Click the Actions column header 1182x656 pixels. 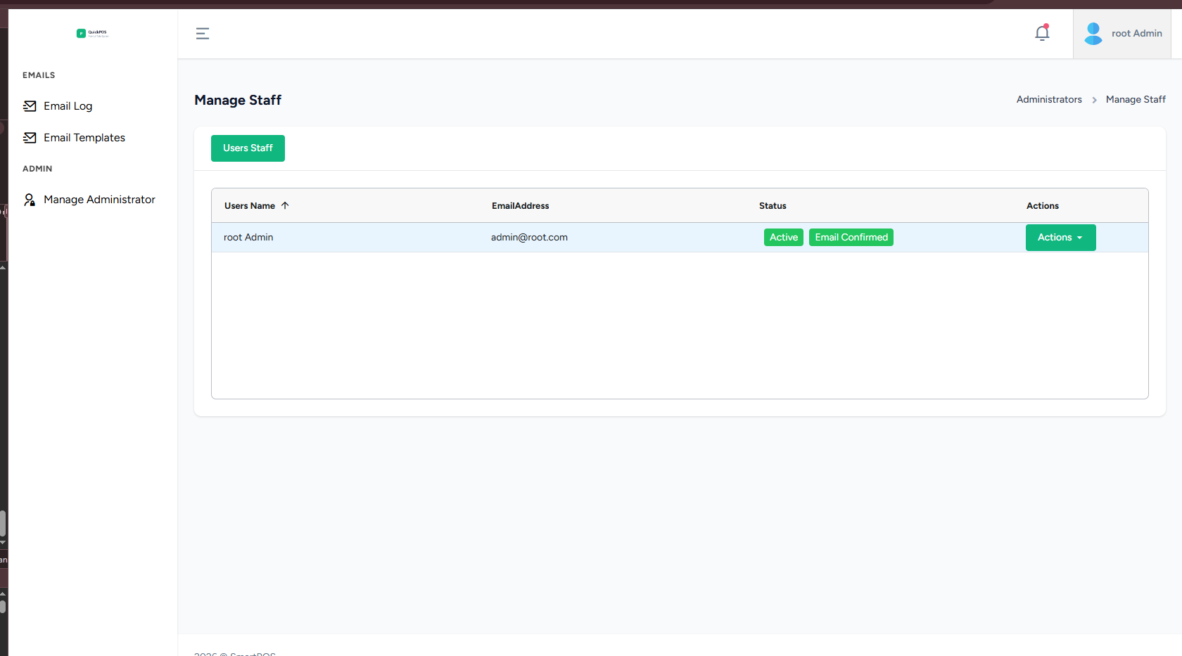1042,206
